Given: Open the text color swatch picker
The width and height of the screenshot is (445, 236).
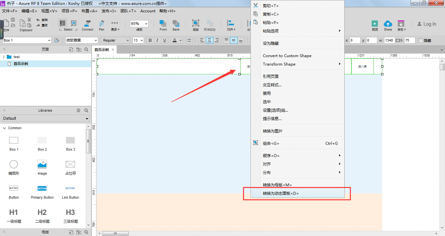Looking at the screenshot, I should tap(177, 40).
